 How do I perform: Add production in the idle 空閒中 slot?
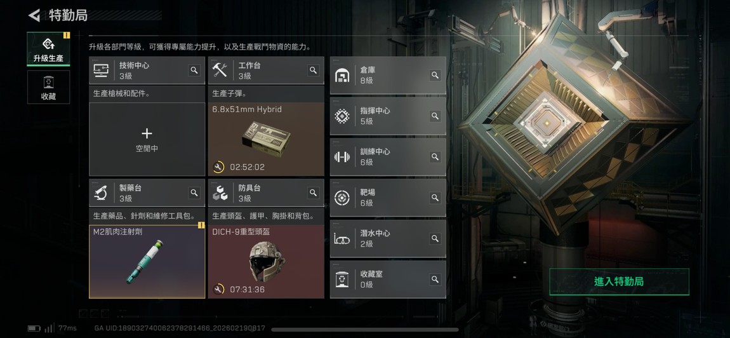pos(147,139)
